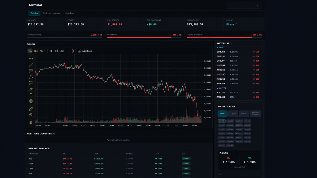The width and height of the screenshot is (317, 178).
Task: Open the account selector dropdown at top right
Action: (x=243, y=5)
